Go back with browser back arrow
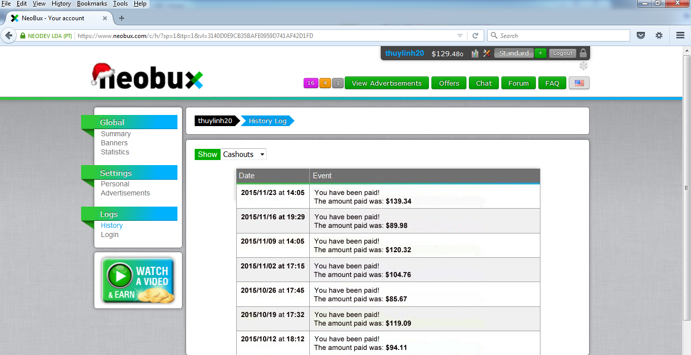Screen dimensions: 691x355 pos(9,35)
